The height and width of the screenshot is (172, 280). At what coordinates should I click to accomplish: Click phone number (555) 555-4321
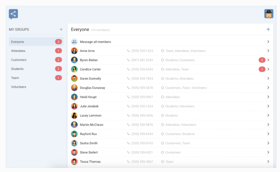142,153
